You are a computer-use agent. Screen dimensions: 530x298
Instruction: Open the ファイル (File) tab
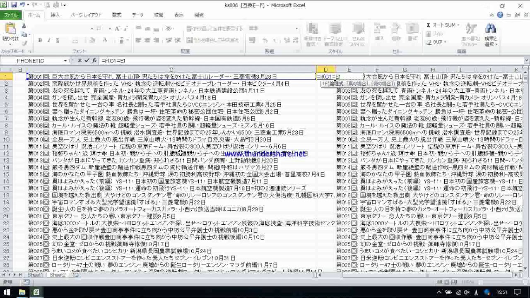tap(11, 15)
